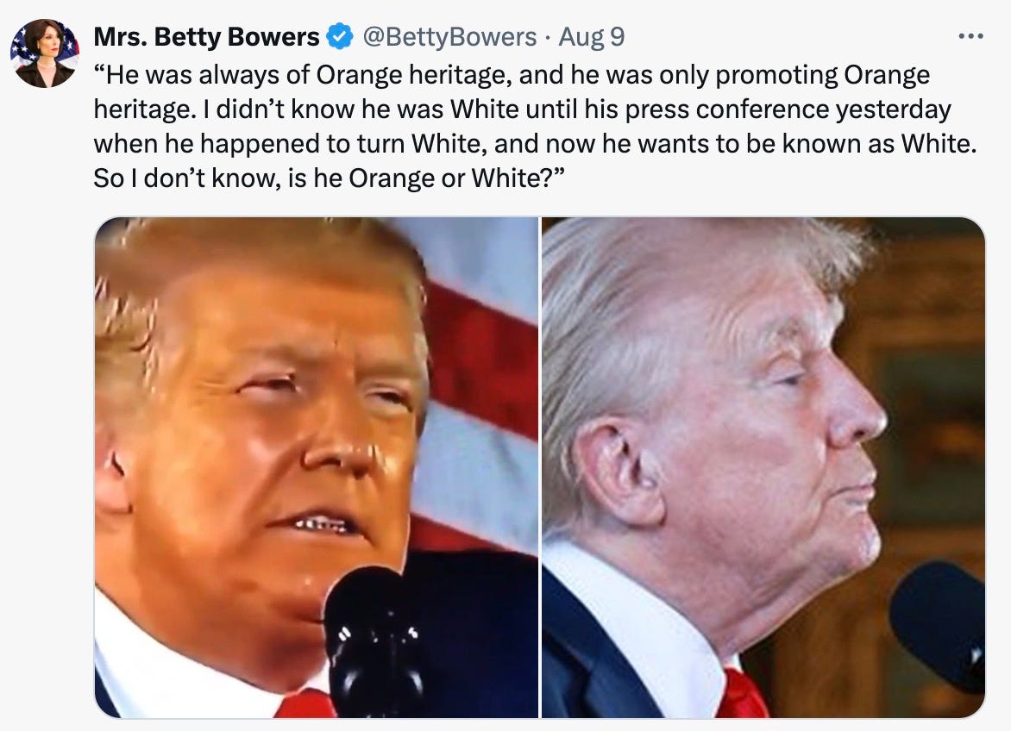
Task: Open the right side-profile photo
Action: pyautogui.click(x=763, y=467)
